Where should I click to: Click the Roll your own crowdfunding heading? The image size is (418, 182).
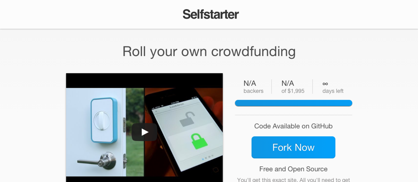coord(209,51)
